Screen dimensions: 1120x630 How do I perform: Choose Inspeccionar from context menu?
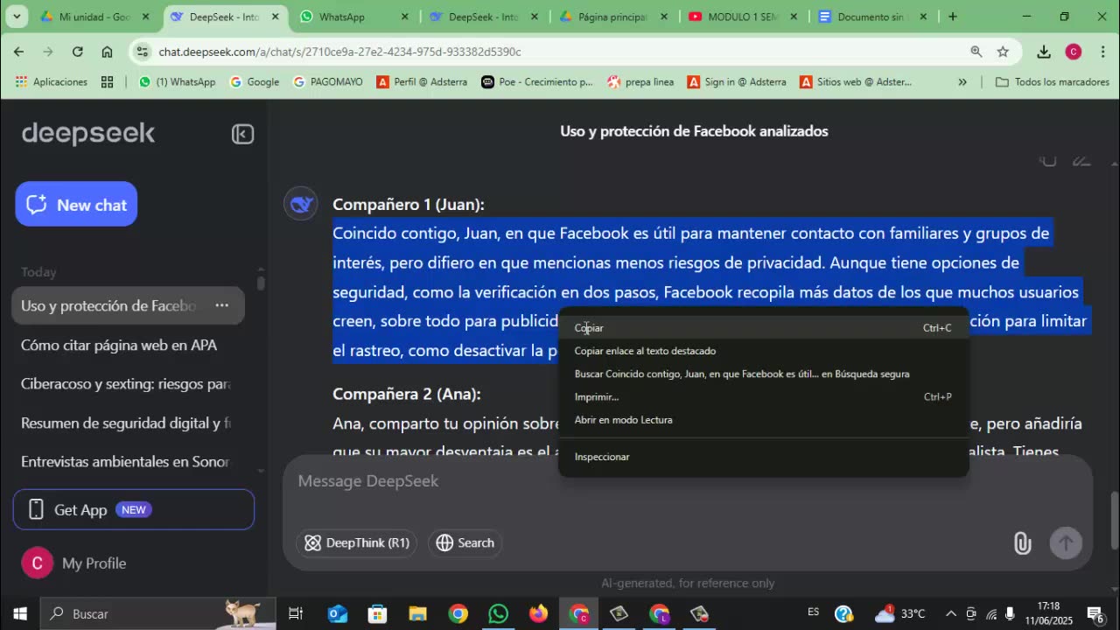point(763,457)
